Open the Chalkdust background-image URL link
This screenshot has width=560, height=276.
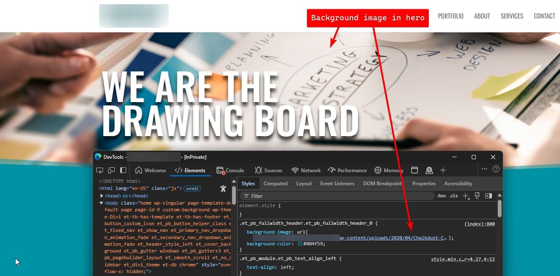(393, 238)
